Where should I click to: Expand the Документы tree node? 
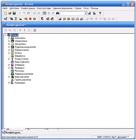(x=9, y=44)
